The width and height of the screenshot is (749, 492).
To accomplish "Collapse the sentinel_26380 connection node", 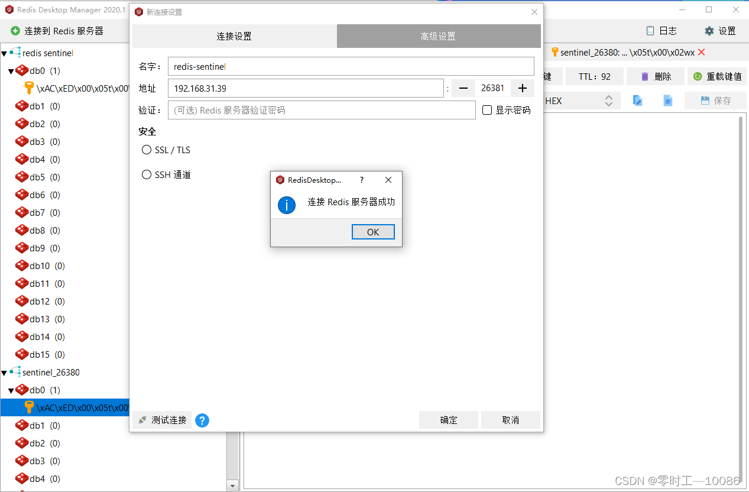I will (4, 373).
